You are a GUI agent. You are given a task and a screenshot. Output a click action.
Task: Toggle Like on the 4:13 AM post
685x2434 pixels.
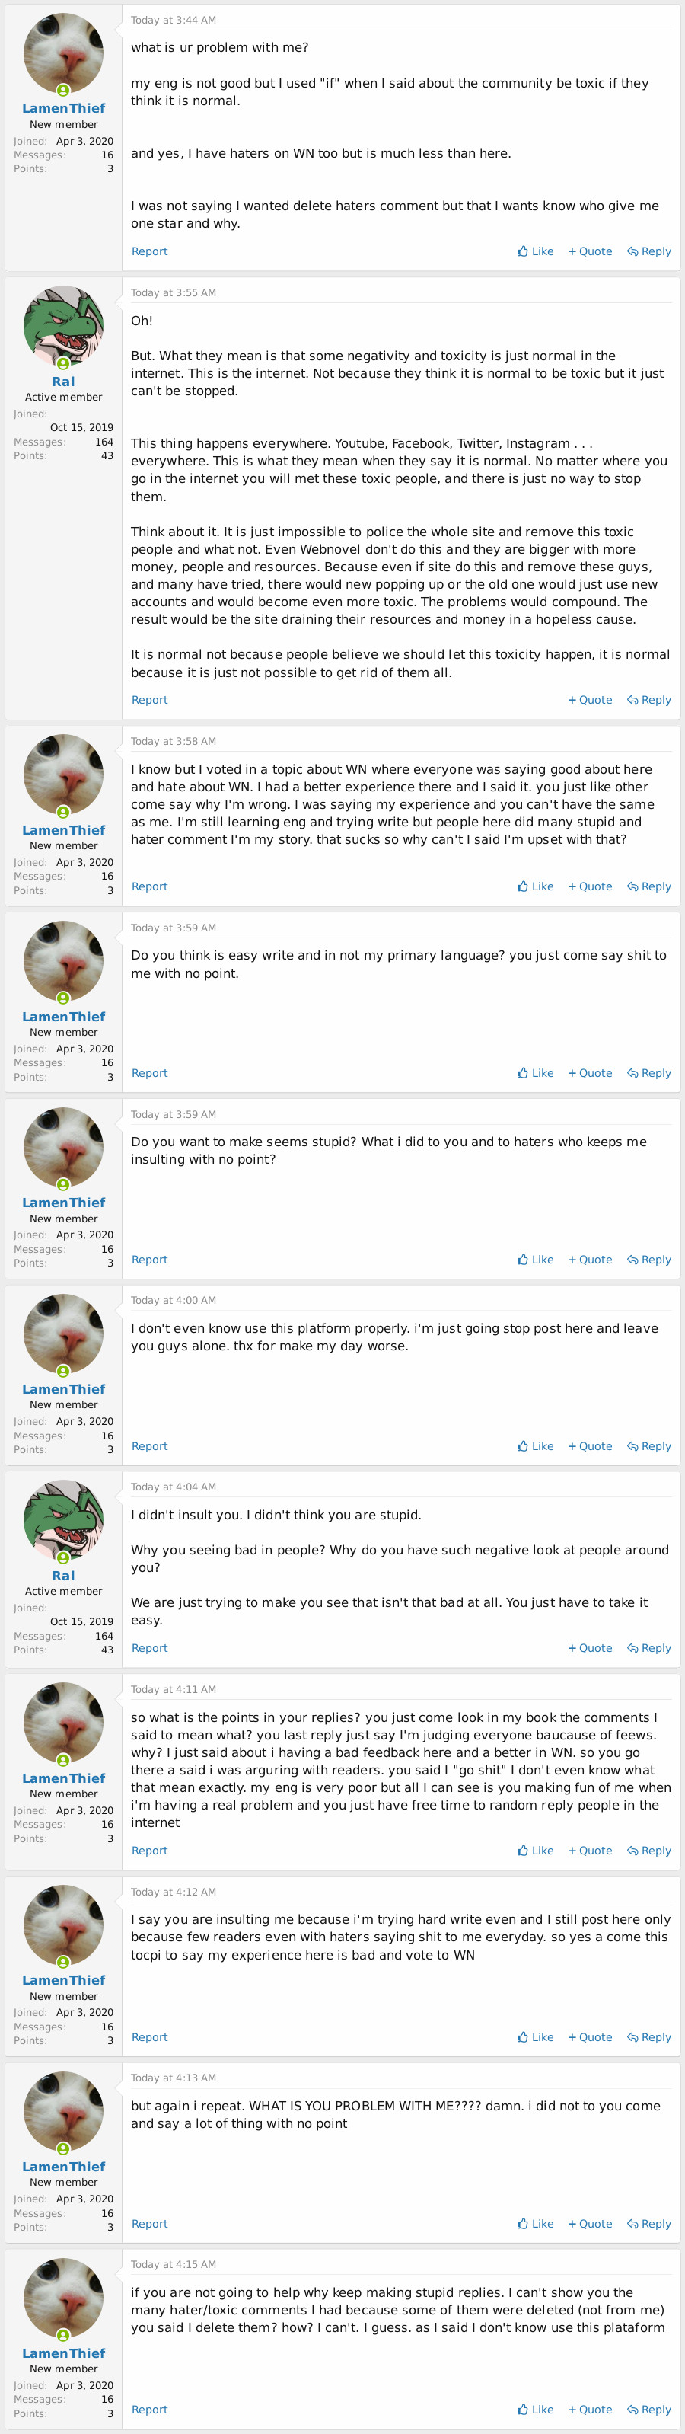pyautogui.click(x=524, y=2223)
